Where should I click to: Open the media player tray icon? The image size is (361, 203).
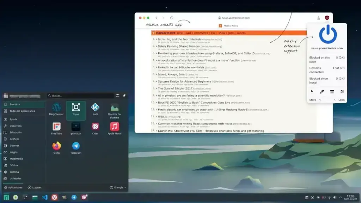tap(312, 197)
